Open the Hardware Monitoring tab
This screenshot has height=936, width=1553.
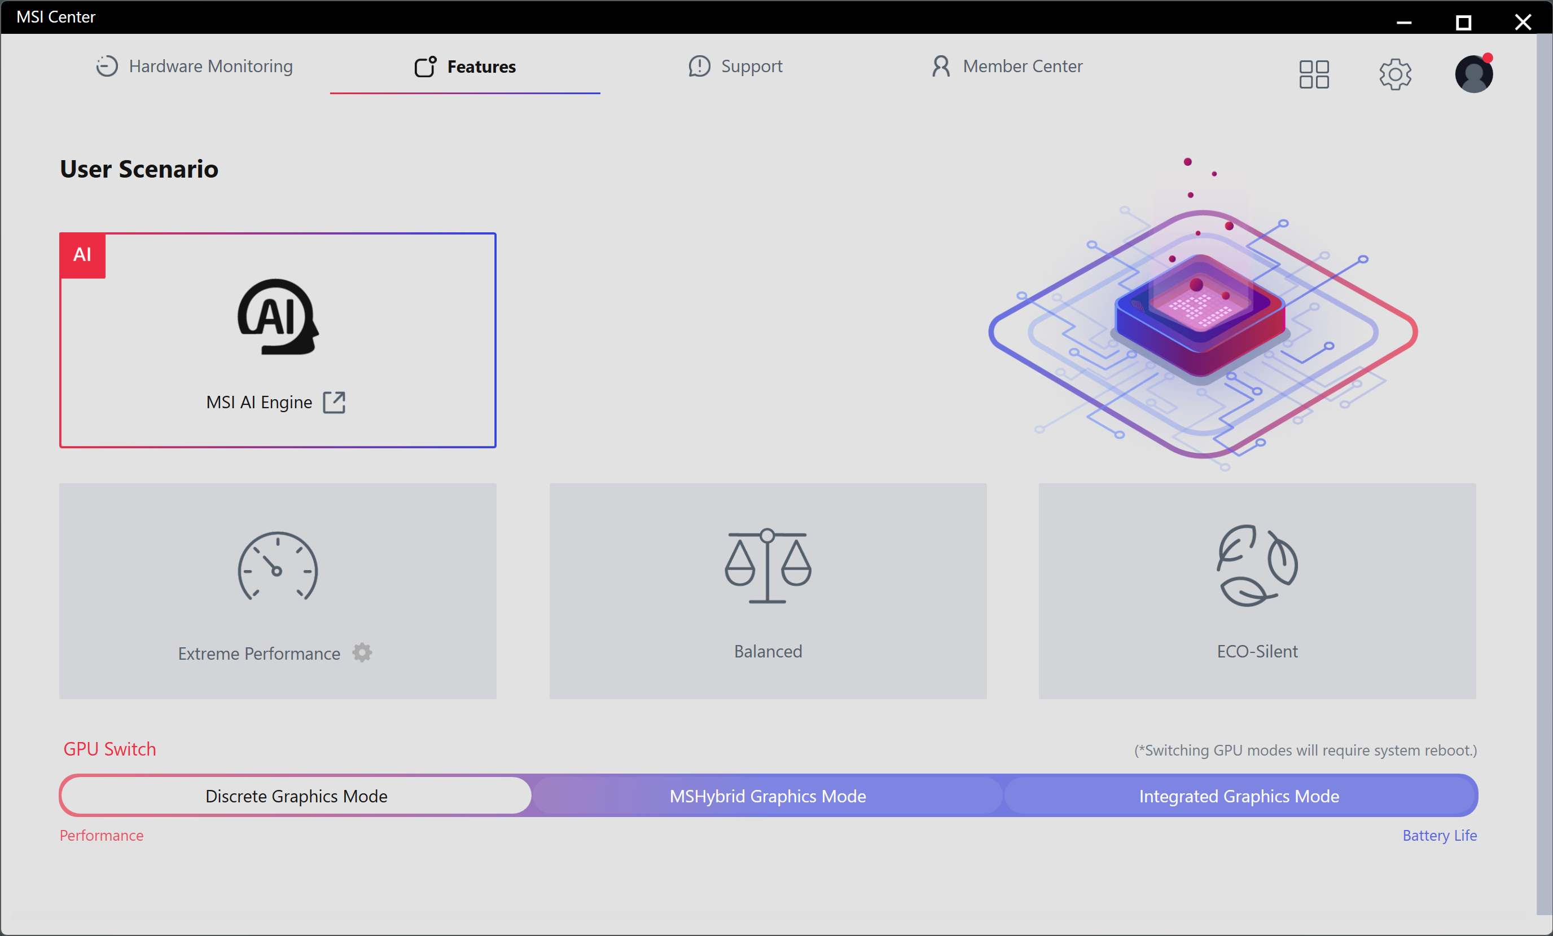coord(194,66)
